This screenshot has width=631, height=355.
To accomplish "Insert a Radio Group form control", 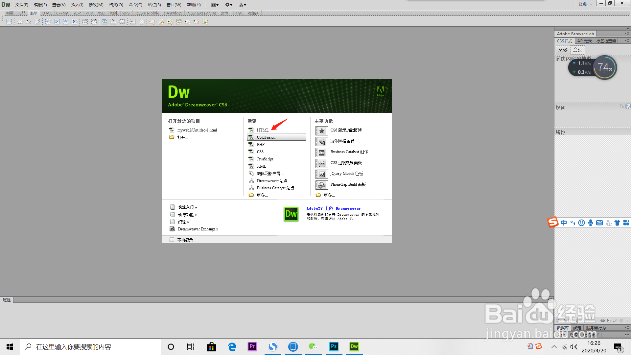I will (74, 22).
